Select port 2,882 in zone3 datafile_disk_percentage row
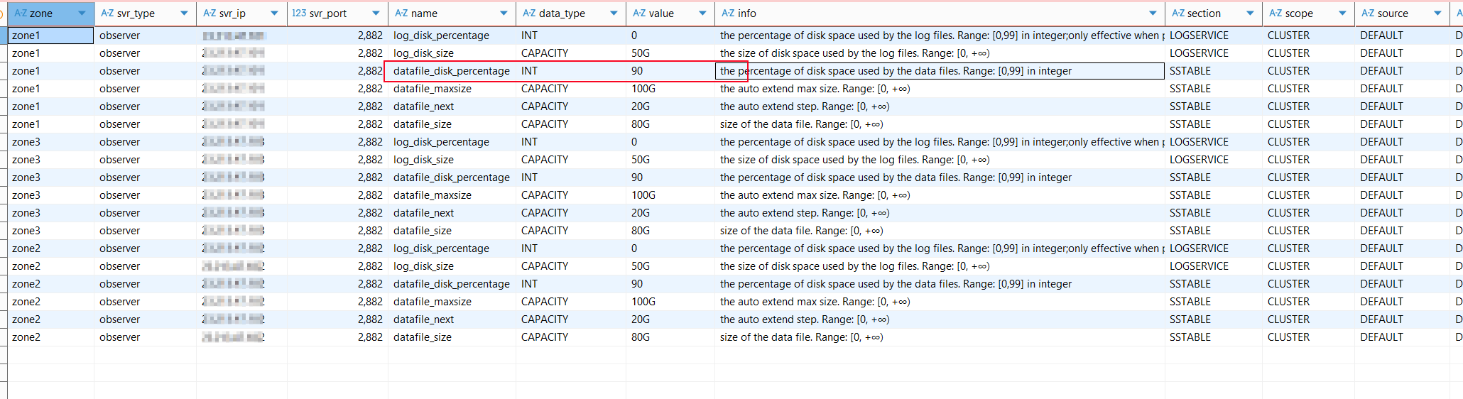The image size is (1463, 399). [337, 177]
